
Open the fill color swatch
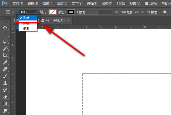pos(52,12)
